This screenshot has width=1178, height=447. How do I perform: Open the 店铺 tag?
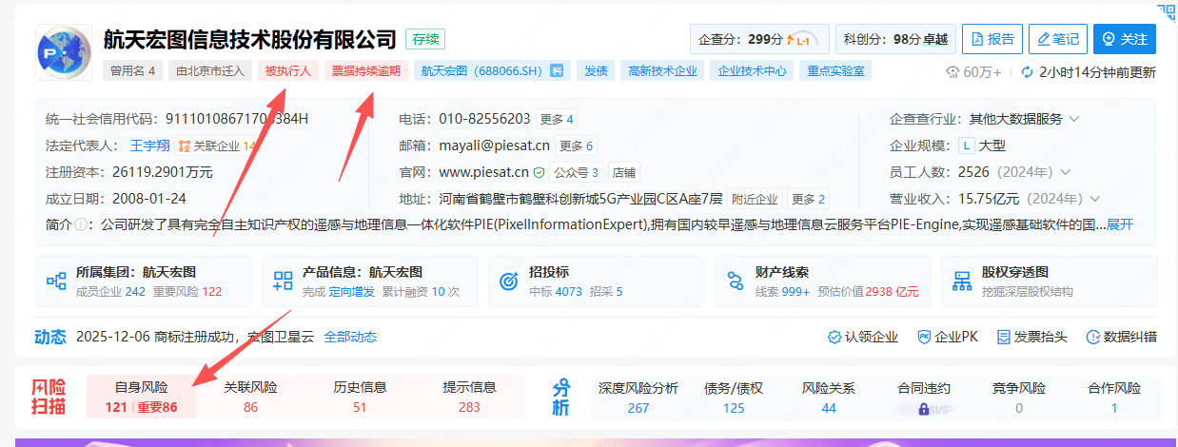click(623, 172)
